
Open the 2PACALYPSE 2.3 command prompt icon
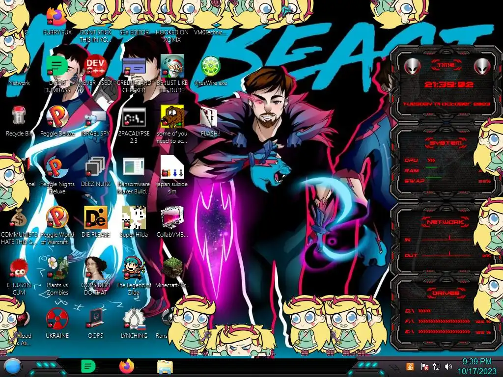(x=134, y=117)
